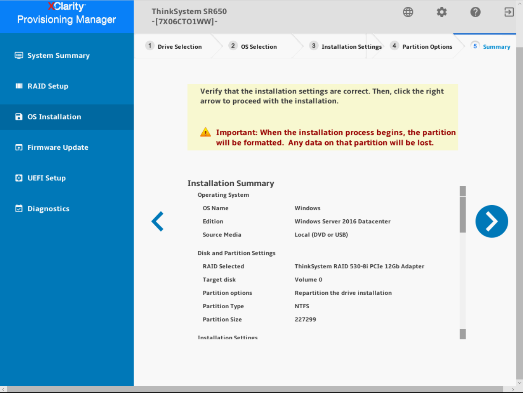The image size is (523, 393).
Task: Click the 227299 partition size value
Action: 306,320
